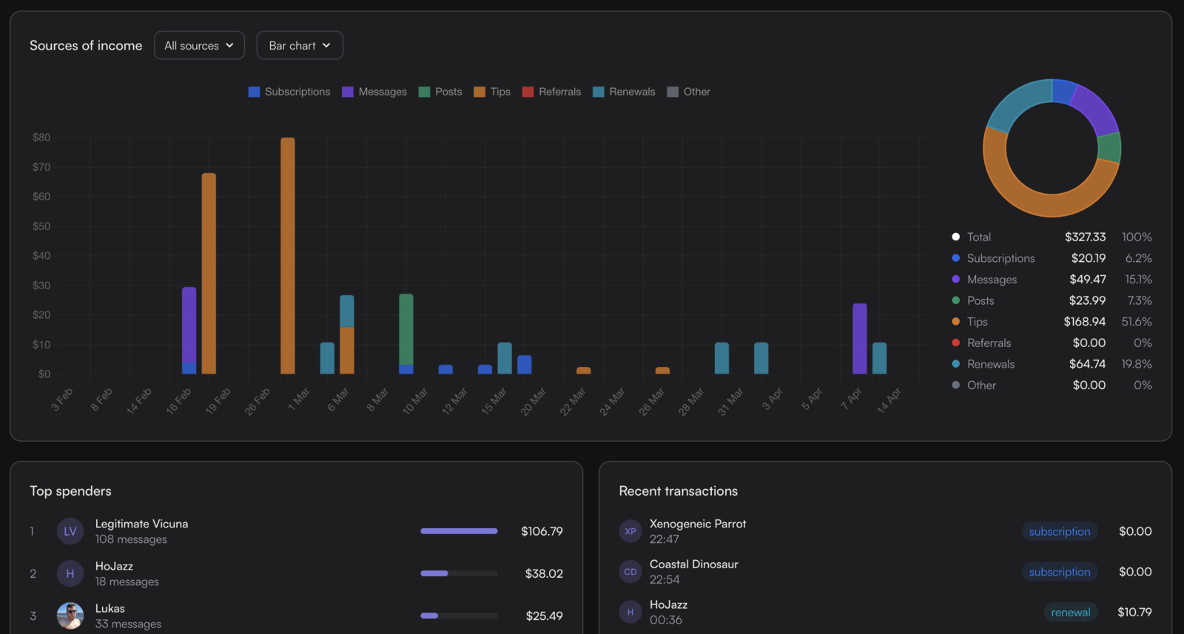The height and width of the screenshot is (634, 1184).
Task: Click subscription tag on Xenogeneic Parrot row
Action: 1060,531
